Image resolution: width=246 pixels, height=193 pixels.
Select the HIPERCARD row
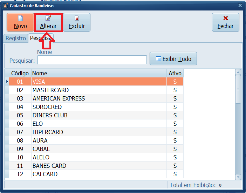[48, 132]
